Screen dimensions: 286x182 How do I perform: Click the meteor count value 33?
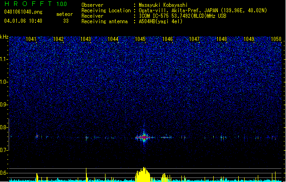coord(66,21)
